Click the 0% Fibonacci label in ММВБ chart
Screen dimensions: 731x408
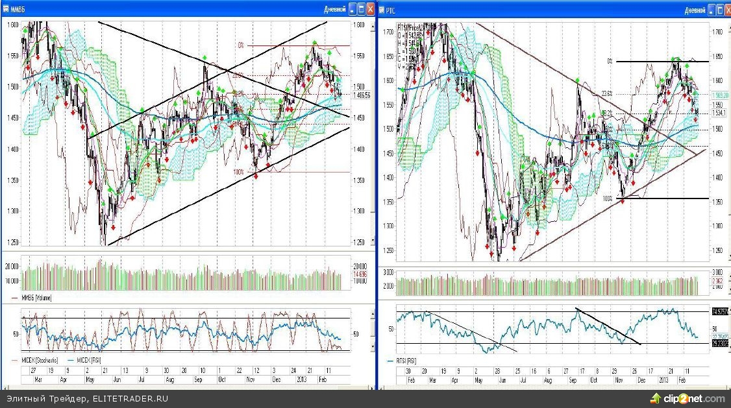[x=241, y=45]
